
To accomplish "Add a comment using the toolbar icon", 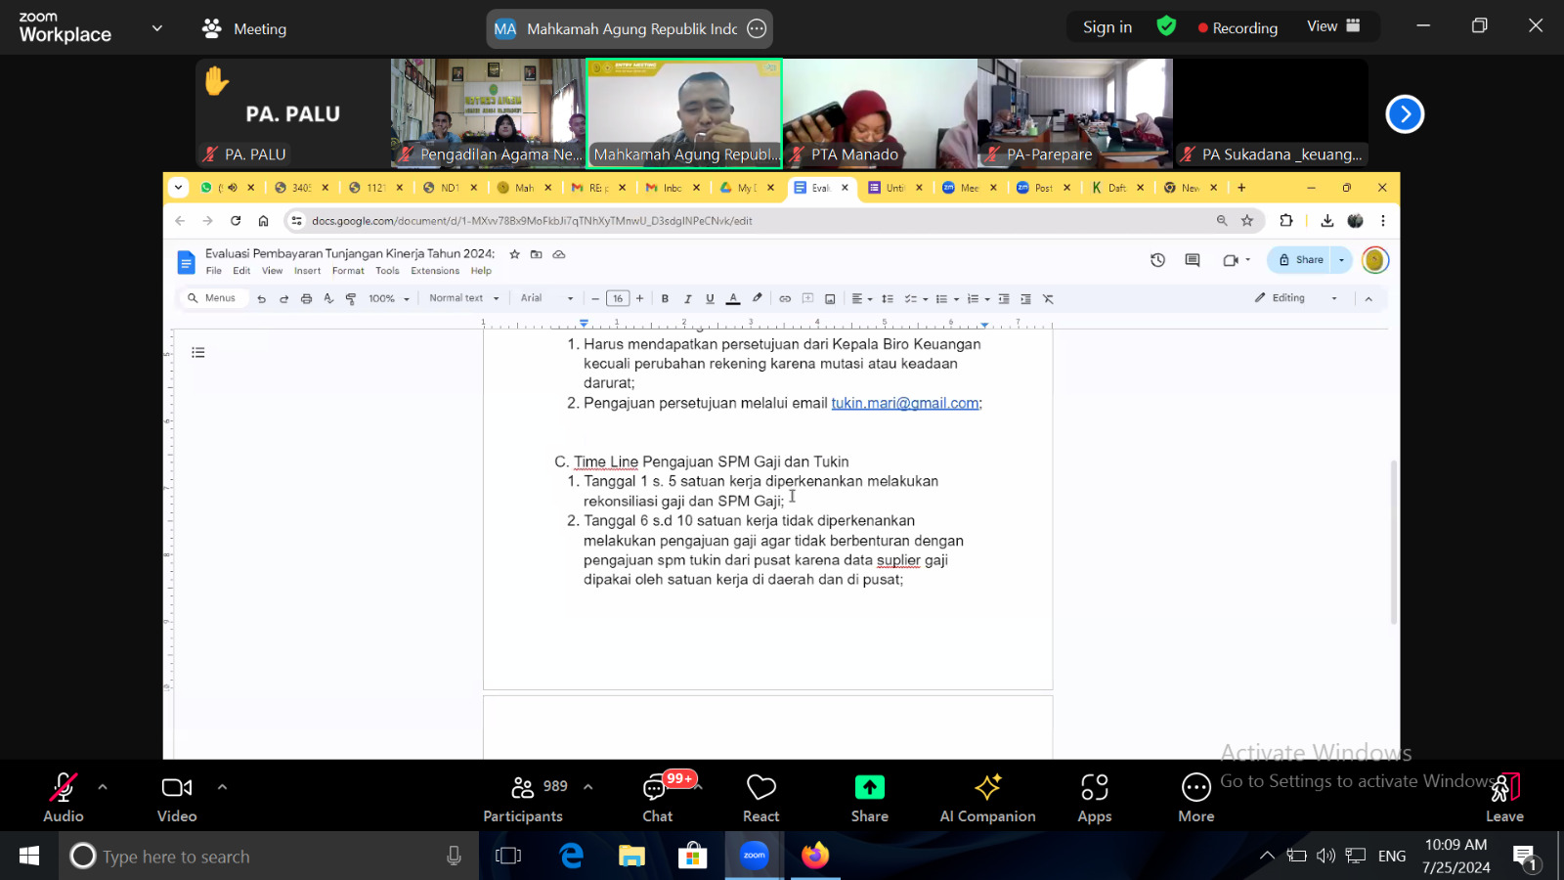I will 807,299.
